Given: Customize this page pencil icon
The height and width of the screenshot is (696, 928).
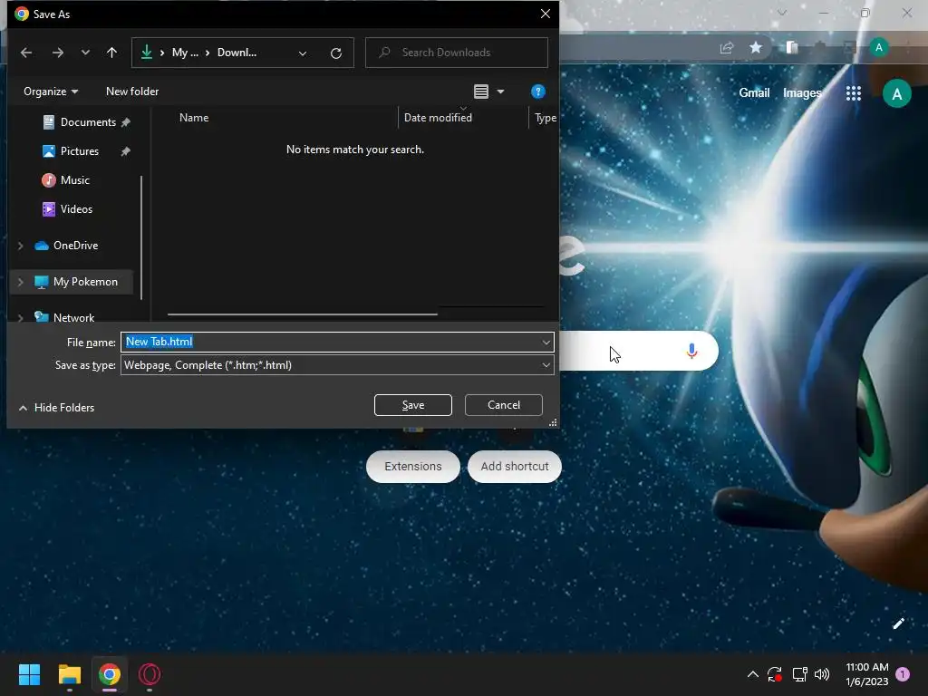Looking at the screenshot, I should pyautogui.click(x=898, y=623).
